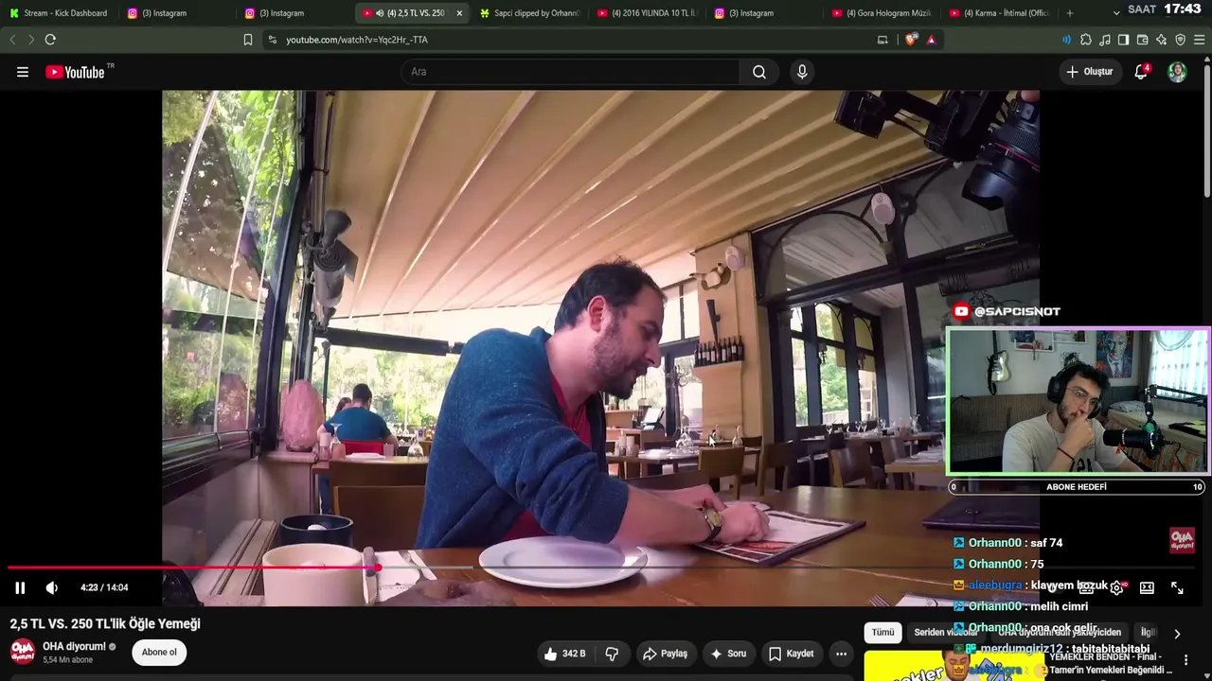Switch to the first Instagram tab
1212x681 pixels.
pyautogui.click(x=175, y=13)
